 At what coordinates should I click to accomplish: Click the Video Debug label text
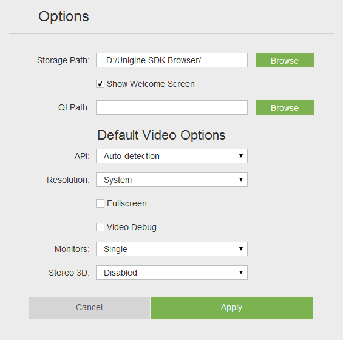tap(132, 227)
